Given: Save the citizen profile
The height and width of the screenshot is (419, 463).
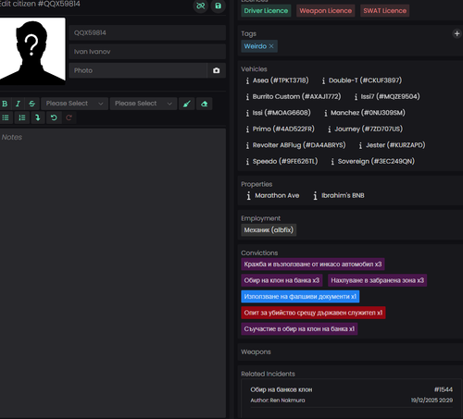Looking at the screenshot, I should click(218, 6).
